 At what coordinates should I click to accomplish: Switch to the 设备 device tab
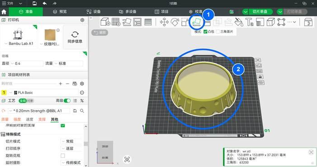pos(94,12)
